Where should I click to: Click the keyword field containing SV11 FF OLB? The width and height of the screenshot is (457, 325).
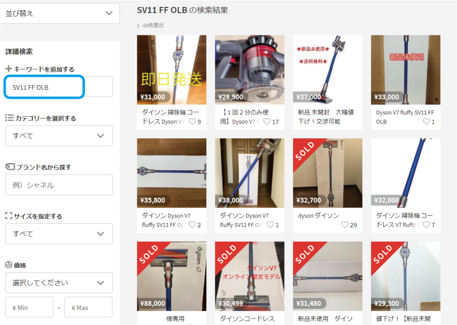(x=59, y=87)
